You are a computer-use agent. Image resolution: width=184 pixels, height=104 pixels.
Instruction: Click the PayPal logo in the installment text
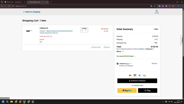click(x=142, y=49)
